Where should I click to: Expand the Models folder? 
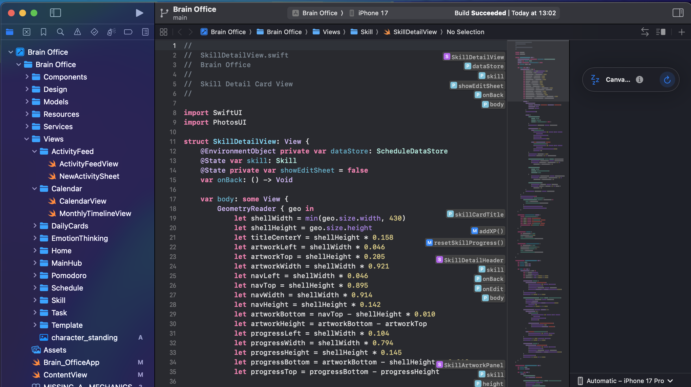point(27,102)
